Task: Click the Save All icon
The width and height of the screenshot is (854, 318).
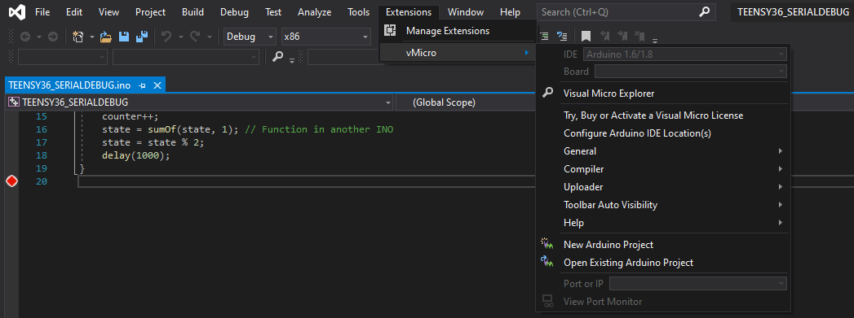Action: click(x=142, y=37)
